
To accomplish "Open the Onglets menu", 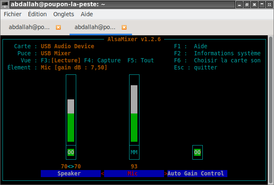I will (64, 14).
